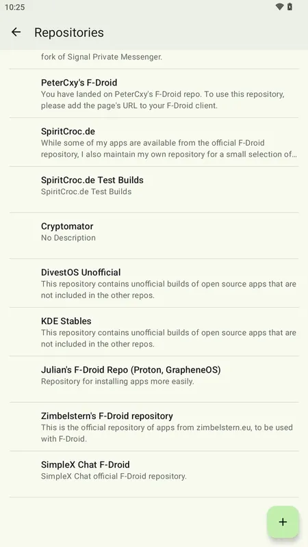Tap the clock showing 10:25
The image size is (308, 547).
14,7
